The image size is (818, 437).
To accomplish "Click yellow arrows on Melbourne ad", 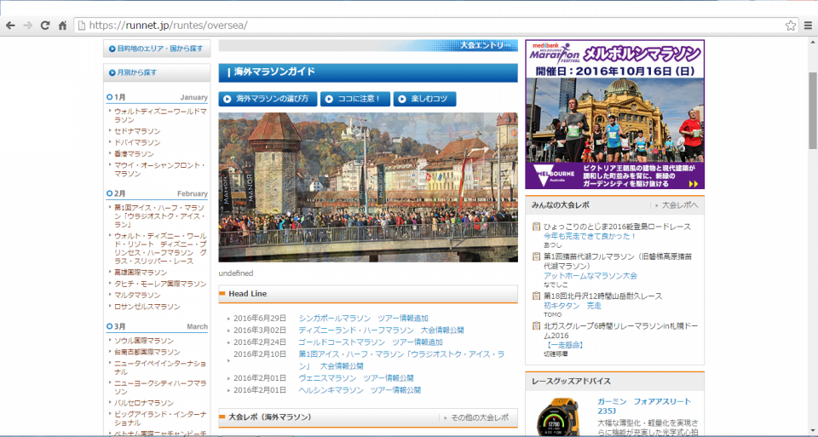I will (x=694, y=183).
